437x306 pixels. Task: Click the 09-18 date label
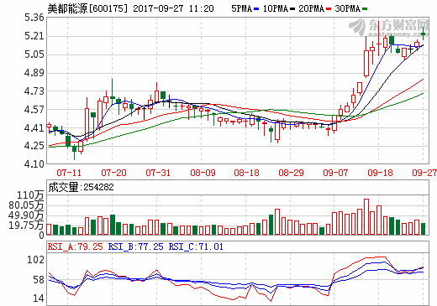(380, 173)
